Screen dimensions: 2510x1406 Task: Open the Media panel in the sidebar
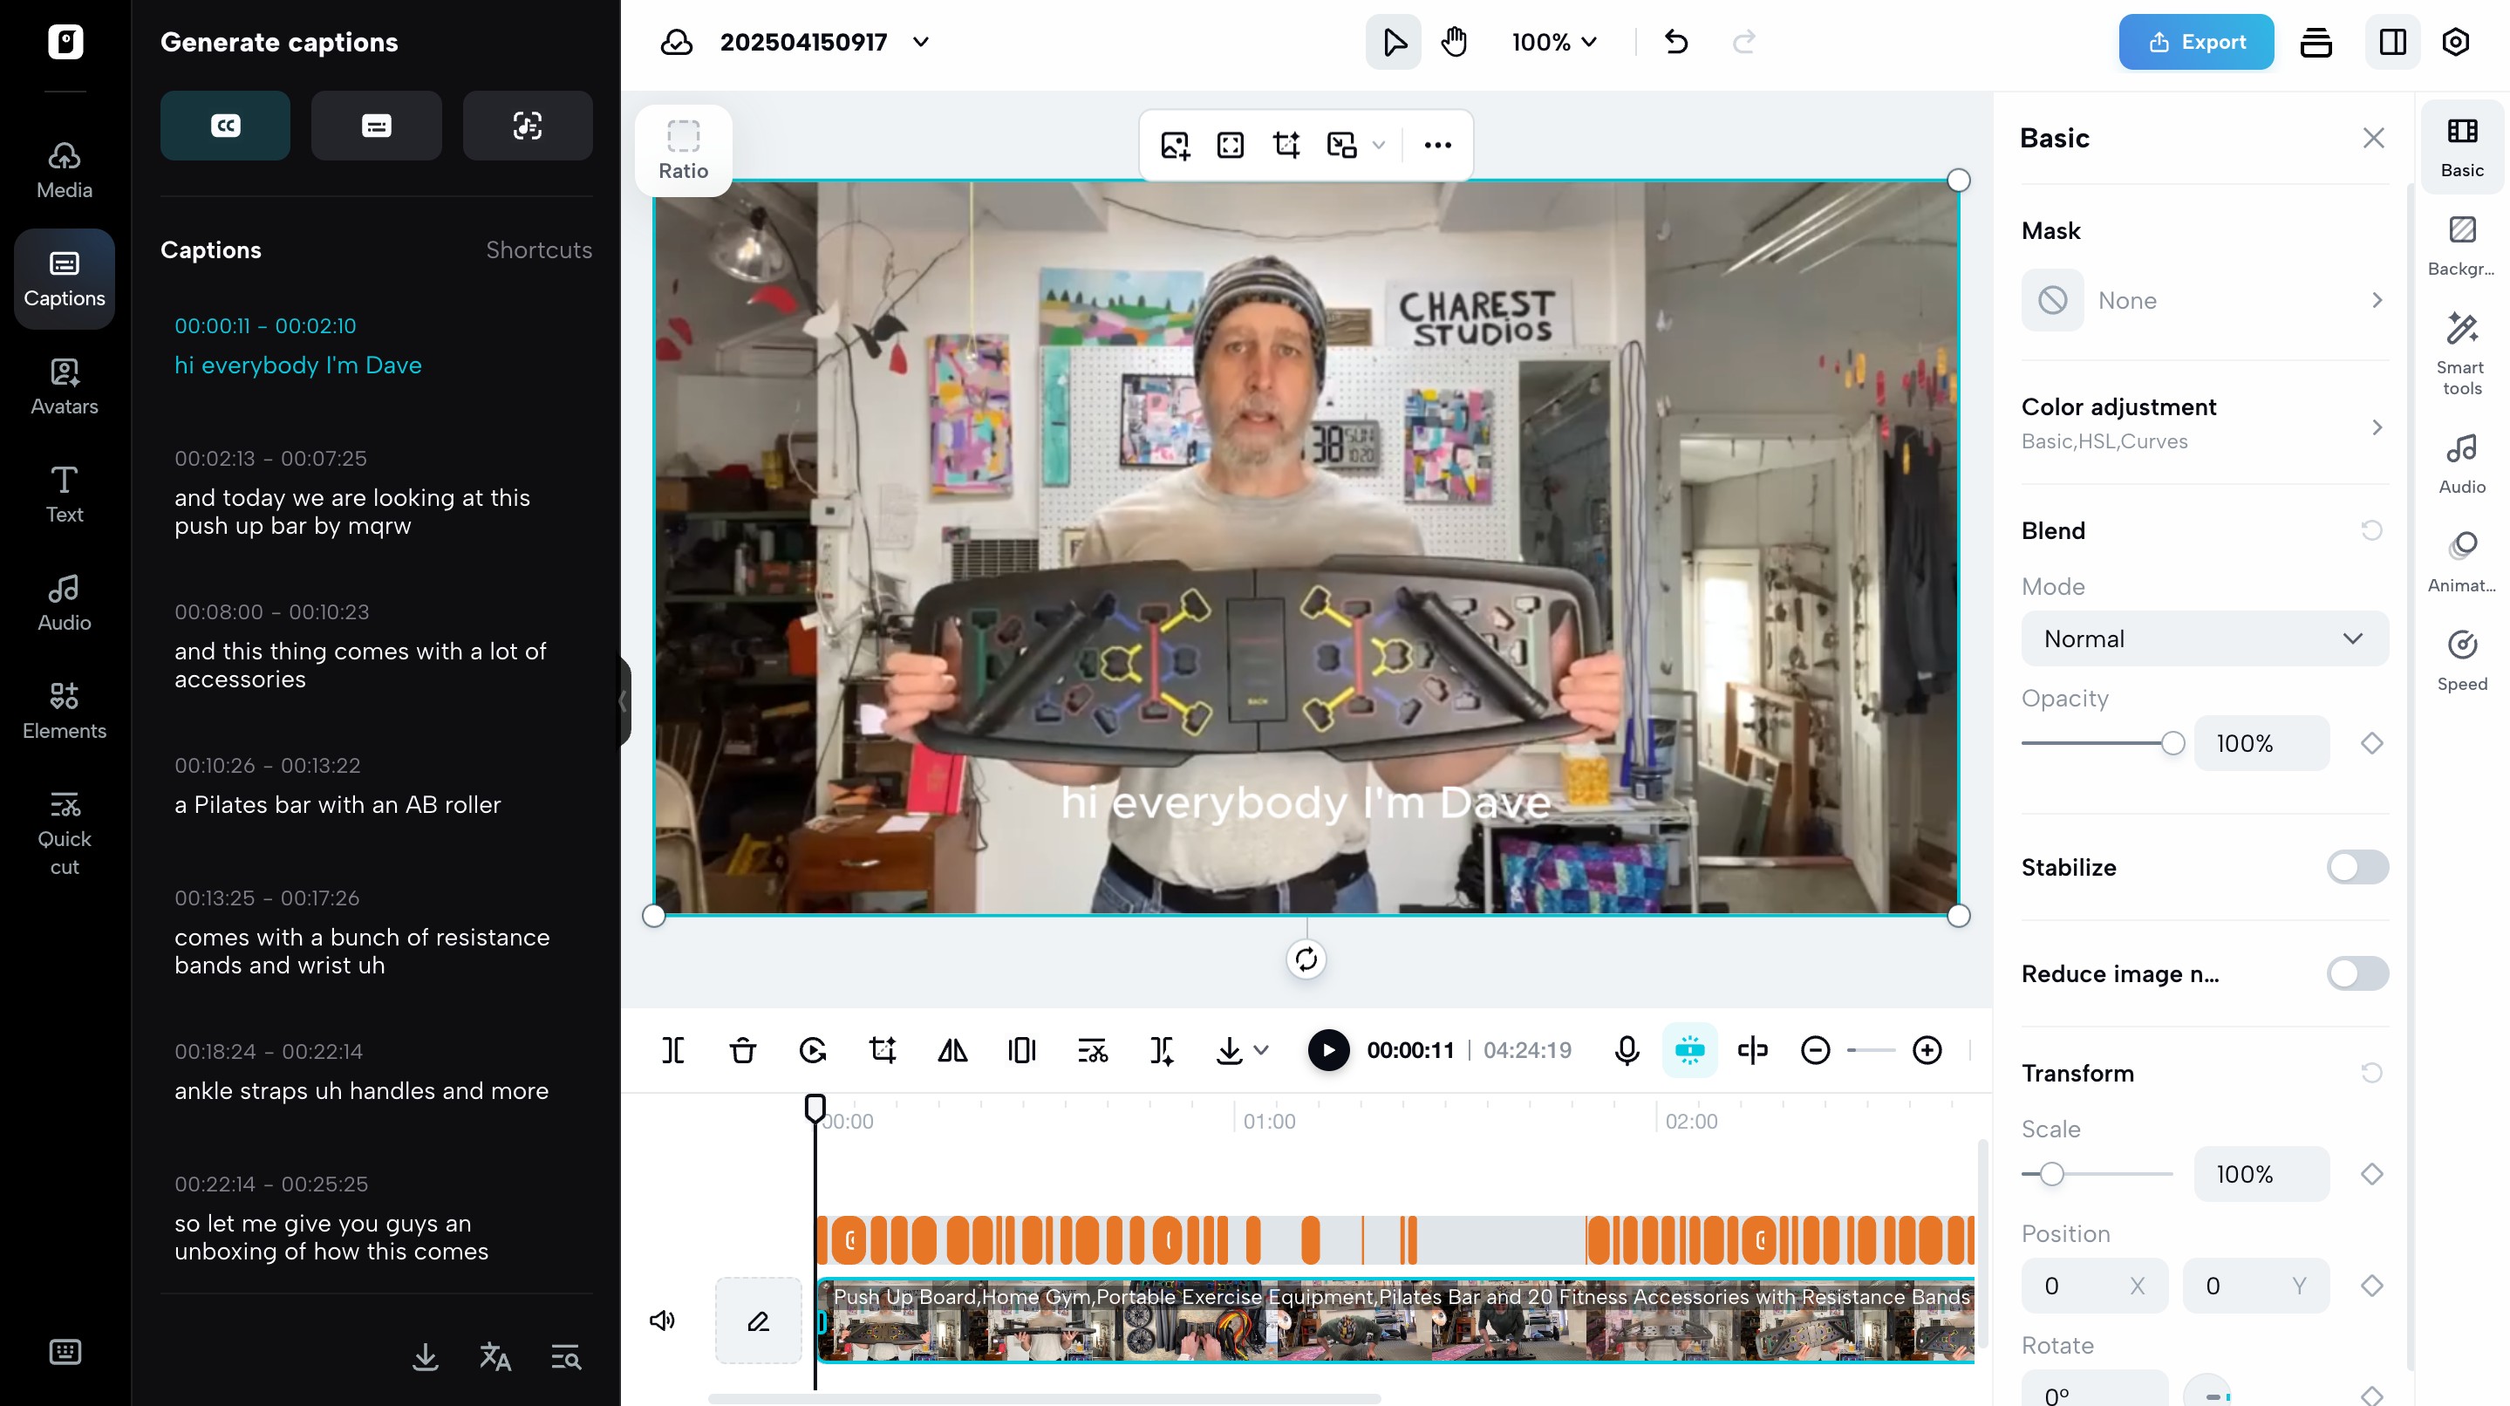click(64, 167)
